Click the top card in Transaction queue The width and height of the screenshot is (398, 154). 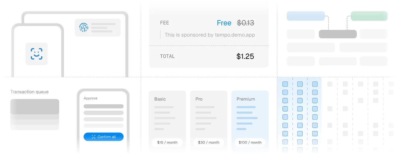point(35,107)
